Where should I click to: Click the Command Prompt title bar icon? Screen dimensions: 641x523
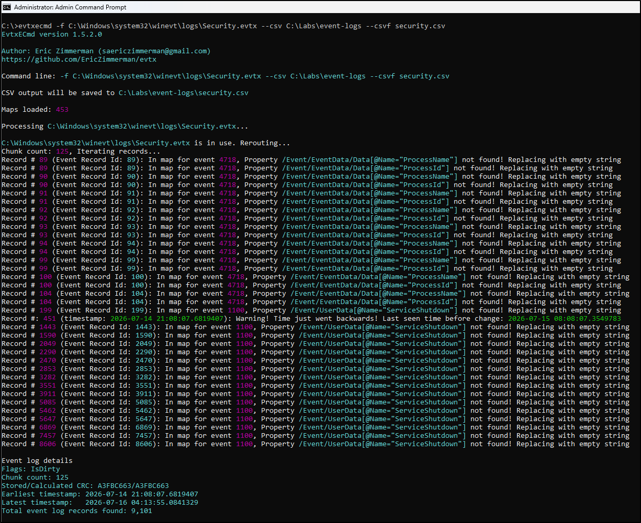(7, 7)
